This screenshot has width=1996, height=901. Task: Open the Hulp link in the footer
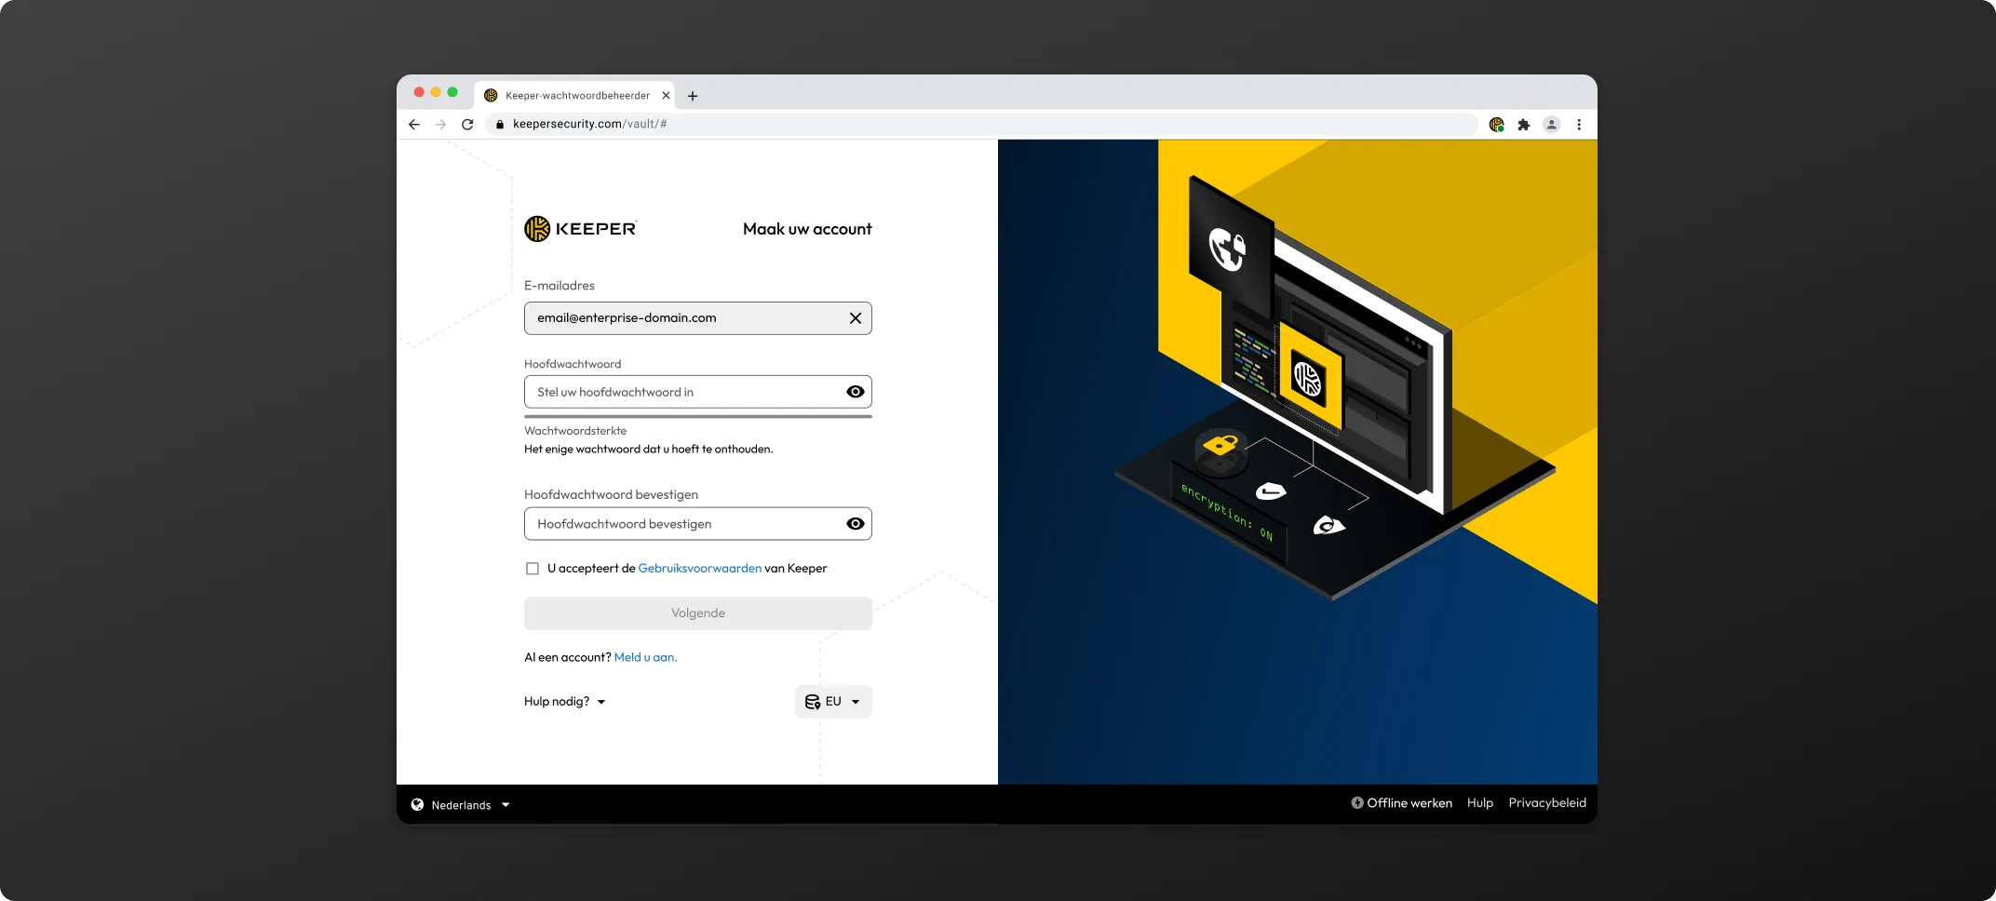click(1479, 803)
